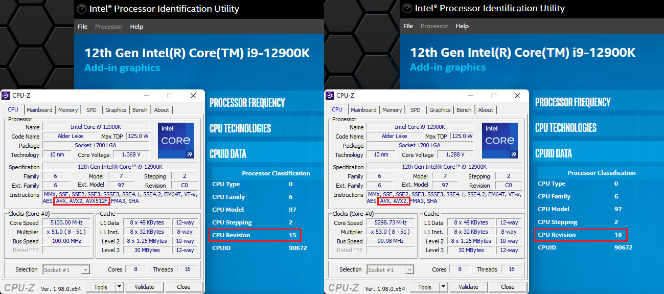Click Alder Lake code name beside 1.368 V
This screenshot has width=664, height=294.
pyautogui.click(x=70, y=137)
